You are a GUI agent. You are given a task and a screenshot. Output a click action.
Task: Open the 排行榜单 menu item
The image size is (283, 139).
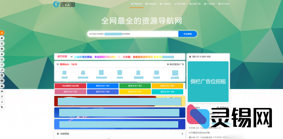180,4
